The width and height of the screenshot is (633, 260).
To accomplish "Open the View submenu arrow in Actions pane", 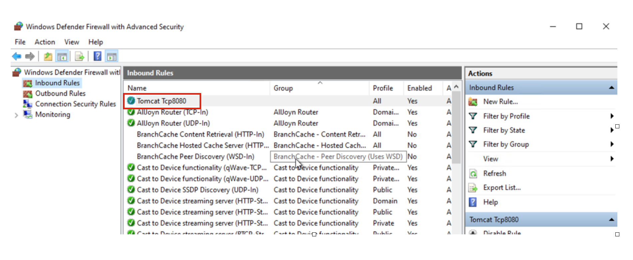I will pyautogui.click(x=612, y=159).
